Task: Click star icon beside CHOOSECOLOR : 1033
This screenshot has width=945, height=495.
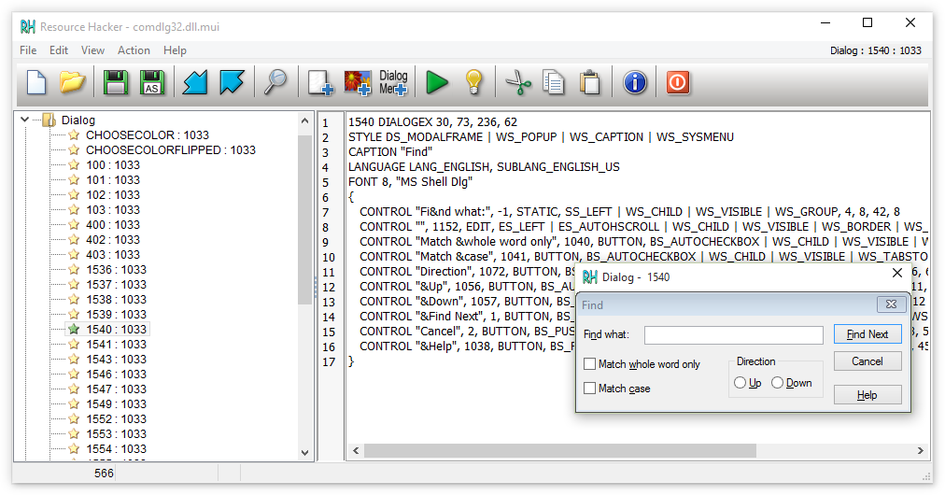Action: tap(74, 135)
